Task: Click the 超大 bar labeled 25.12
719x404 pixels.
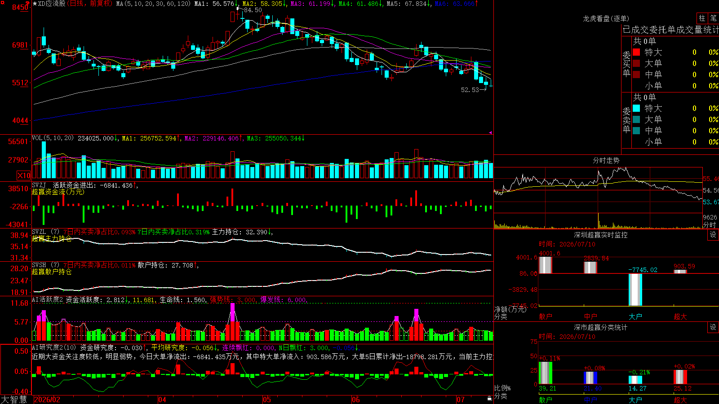Action: coord(680,377)
